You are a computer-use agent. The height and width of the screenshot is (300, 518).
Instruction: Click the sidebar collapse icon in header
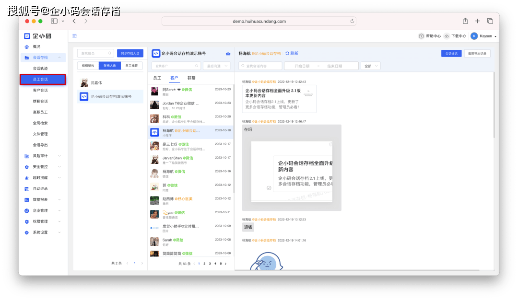74,35
